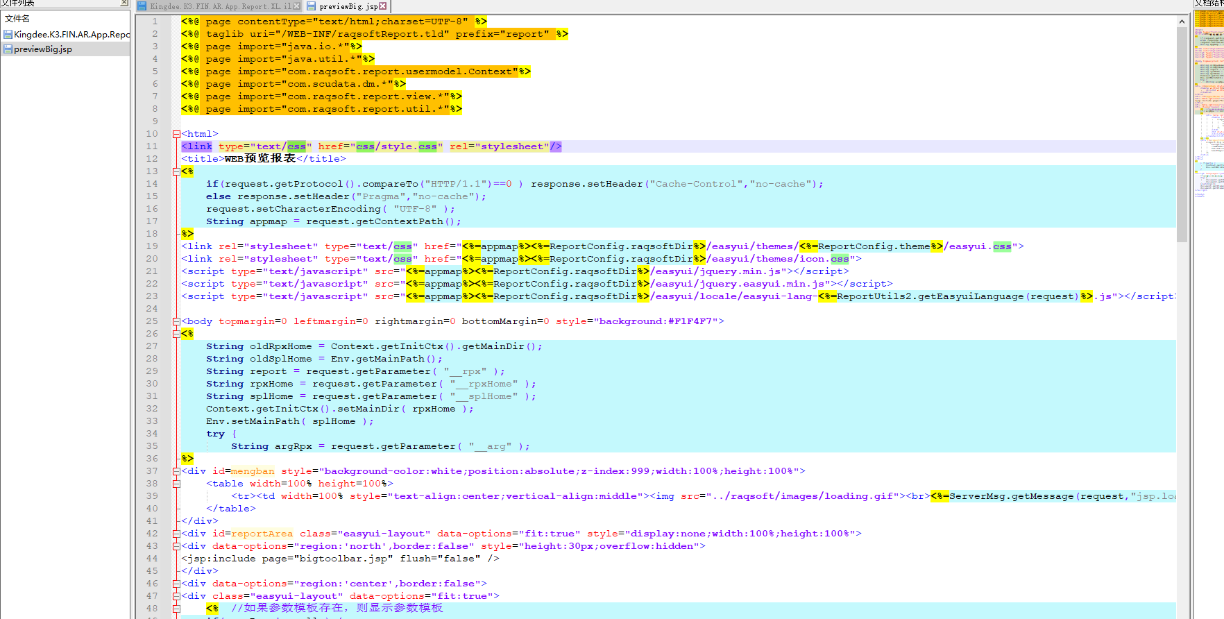Close the Kingdee.K3.FIN.AR.App.Report tab
1224x619 pixels.
[297, 6]
